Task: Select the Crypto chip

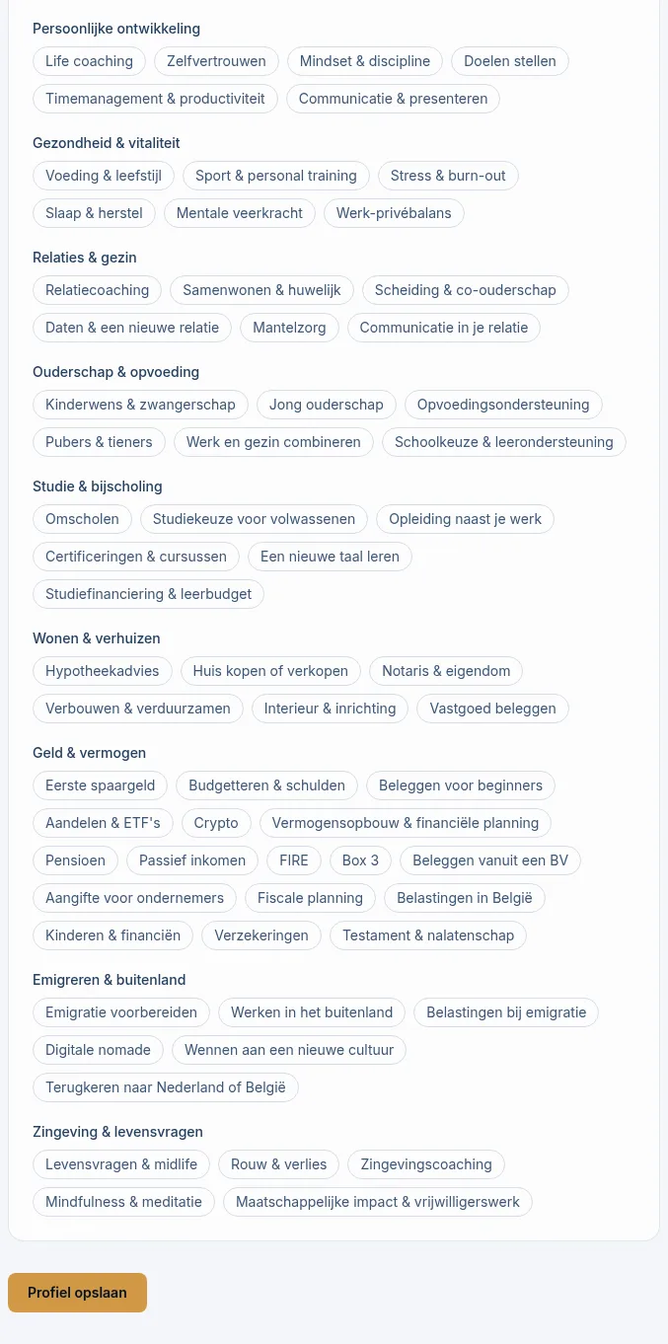Action: (x=216, y=823)
